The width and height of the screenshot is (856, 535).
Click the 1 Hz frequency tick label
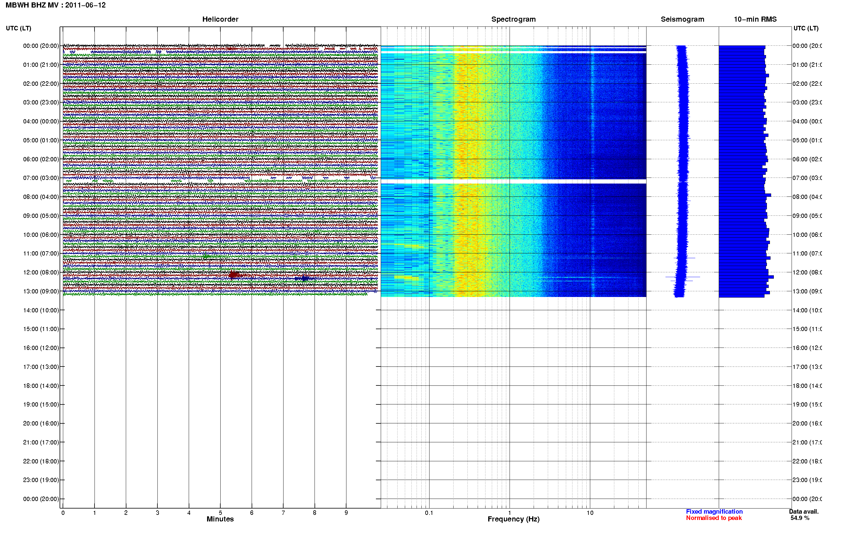click(x=510, y=513)
